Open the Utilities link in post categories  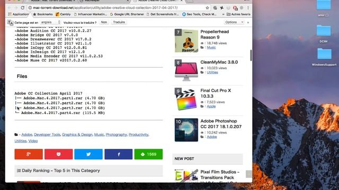pyautogui.click(x=21, y=141)
